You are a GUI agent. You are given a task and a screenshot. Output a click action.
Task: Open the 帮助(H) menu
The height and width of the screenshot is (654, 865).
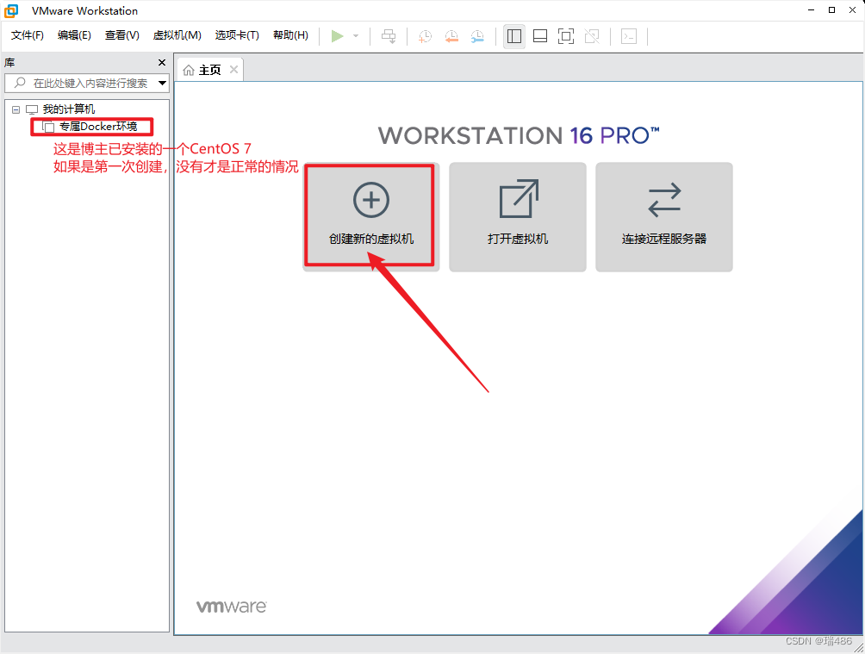pyautogui.click(x=290, y=35)
